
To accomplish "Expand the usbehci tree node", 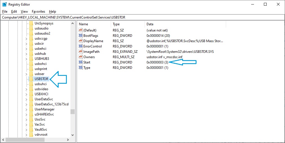I will coord(26,49).
